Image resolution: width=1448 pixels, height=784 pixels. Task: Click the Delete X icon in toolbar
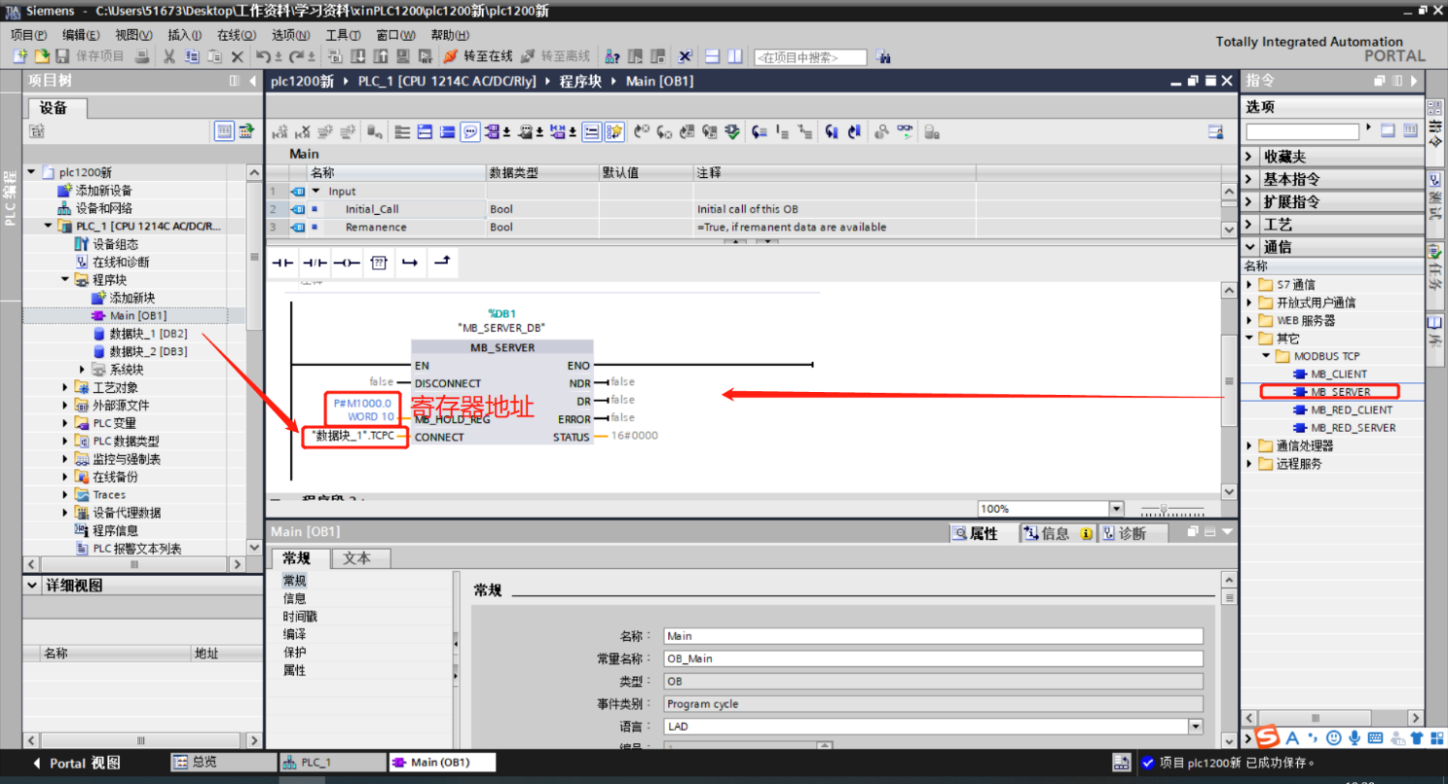tap(238, 56)
